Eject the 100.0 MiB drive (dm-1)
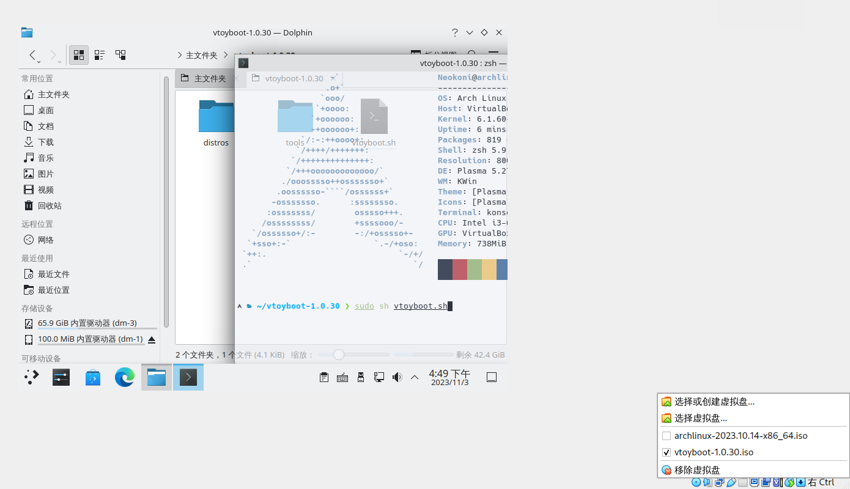 (152, 339)
